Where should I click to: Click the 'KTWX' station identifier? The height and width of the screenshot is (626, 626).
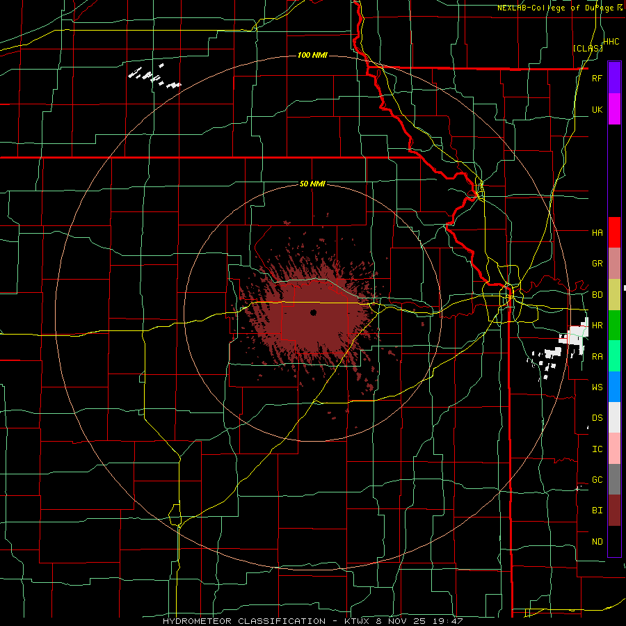pyautogui.click(x=358, y=621)
